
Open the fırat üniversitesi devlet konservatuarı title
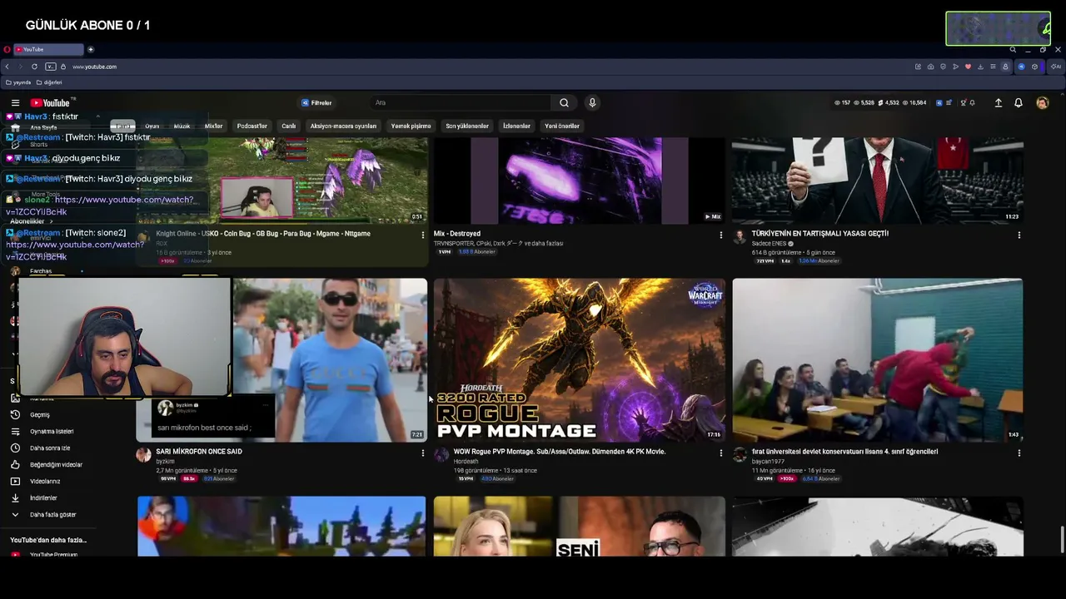click(x=845, y=452)
